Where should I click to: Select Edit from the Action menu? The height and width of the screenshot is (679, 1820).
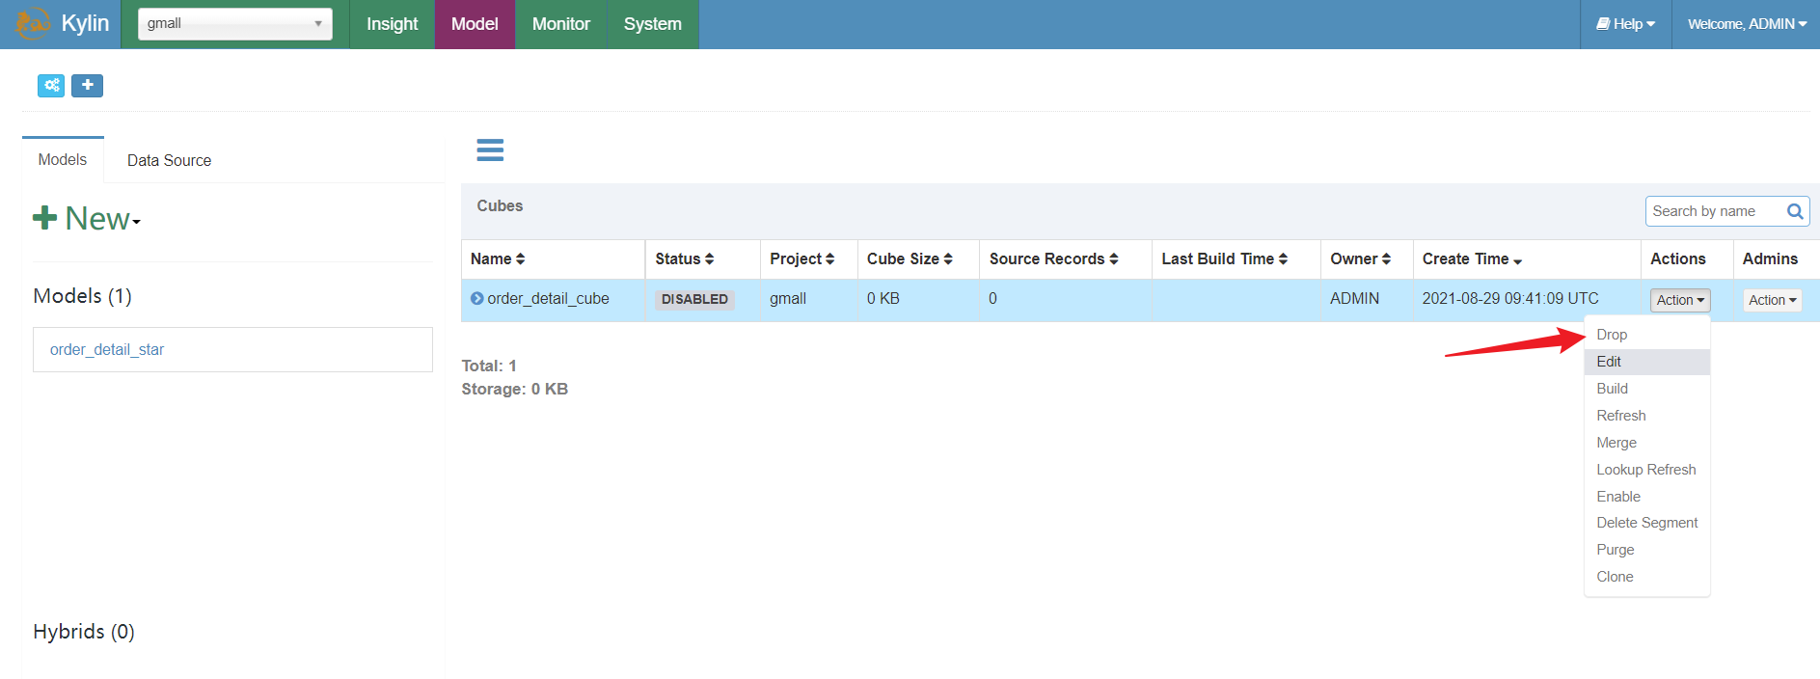point(1646,362)
